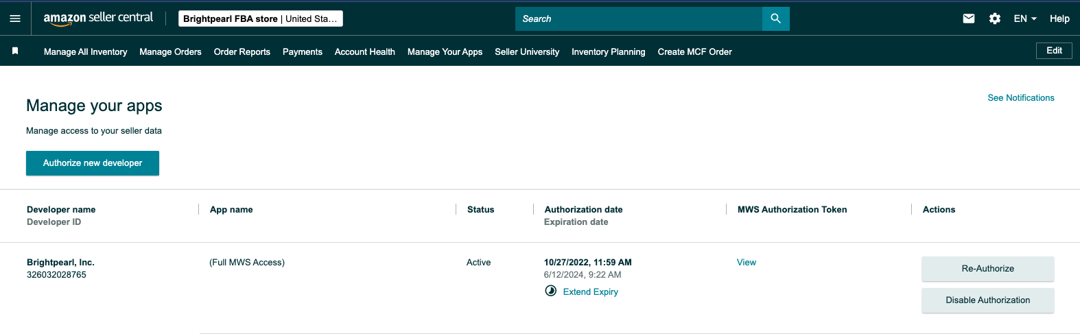Screen dimensions: 1080x336
Task: Open See Notifications link
Action: 1020,98
